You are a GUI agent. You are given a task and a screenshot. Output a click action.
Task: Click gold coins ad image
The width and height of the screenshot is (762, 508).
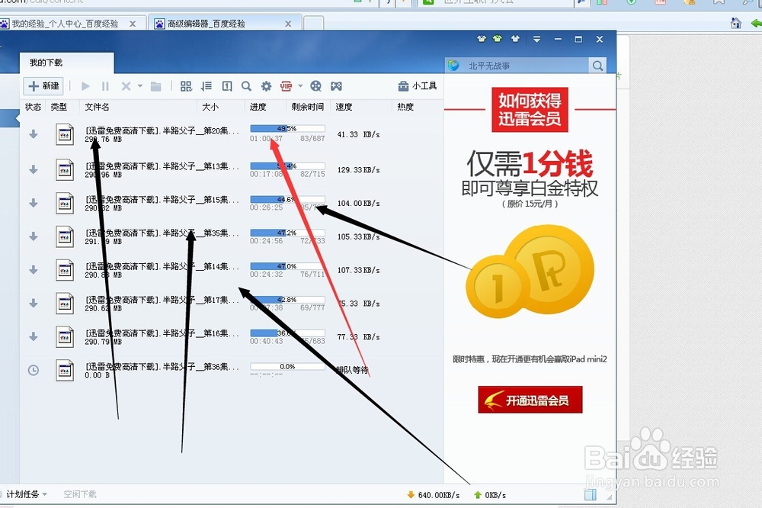click(530, 271)
